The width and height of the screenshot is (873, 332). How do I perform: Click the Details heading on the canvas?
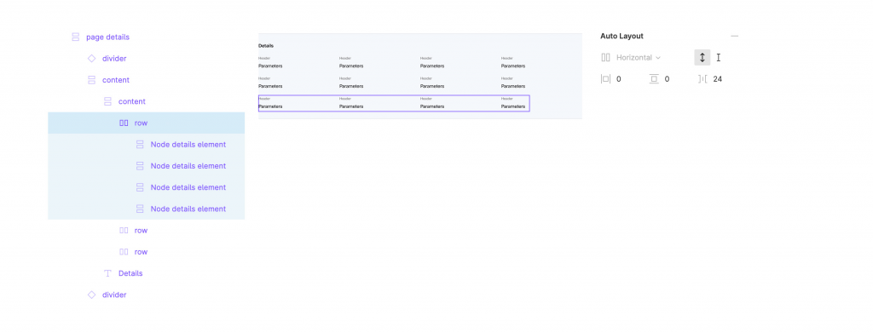[266, 46]
